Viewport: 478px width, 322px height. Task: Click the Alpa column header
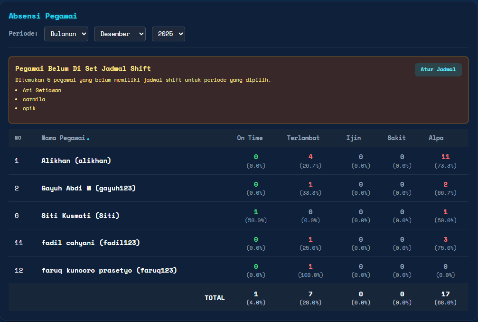click(x=436, y=138)
